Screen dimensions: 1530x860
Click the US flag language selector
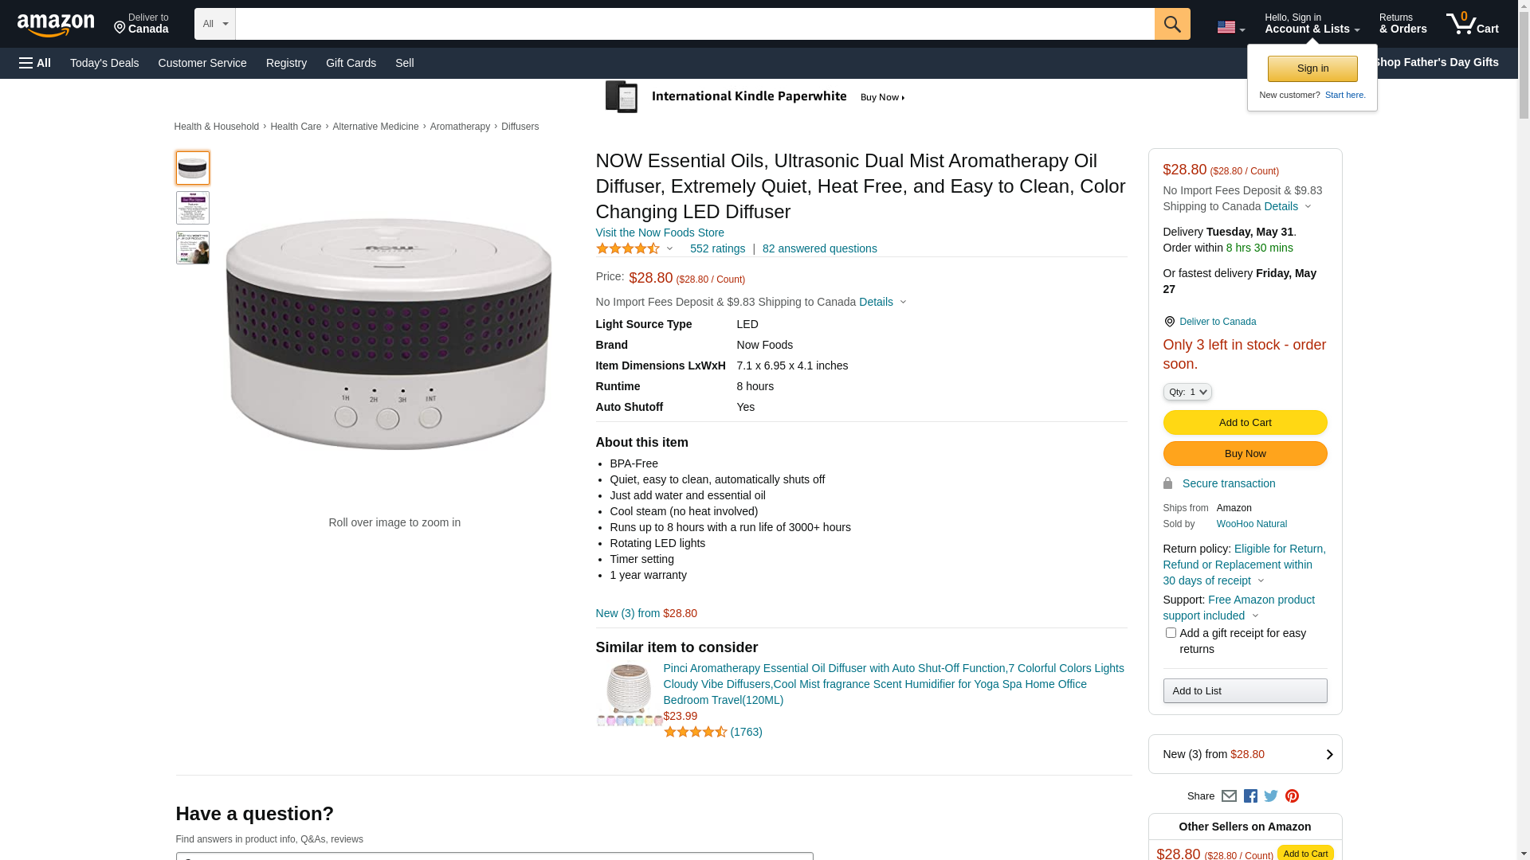point(1230,28)
